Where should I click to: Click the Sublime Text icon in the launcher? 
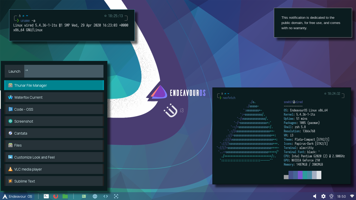pos(10,181)
